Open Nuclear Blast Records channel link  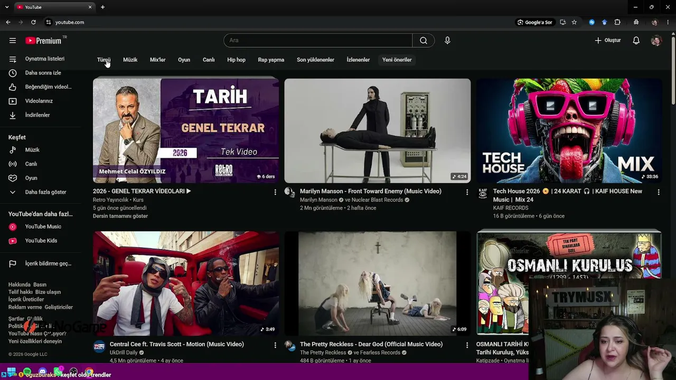click(378, 200)
